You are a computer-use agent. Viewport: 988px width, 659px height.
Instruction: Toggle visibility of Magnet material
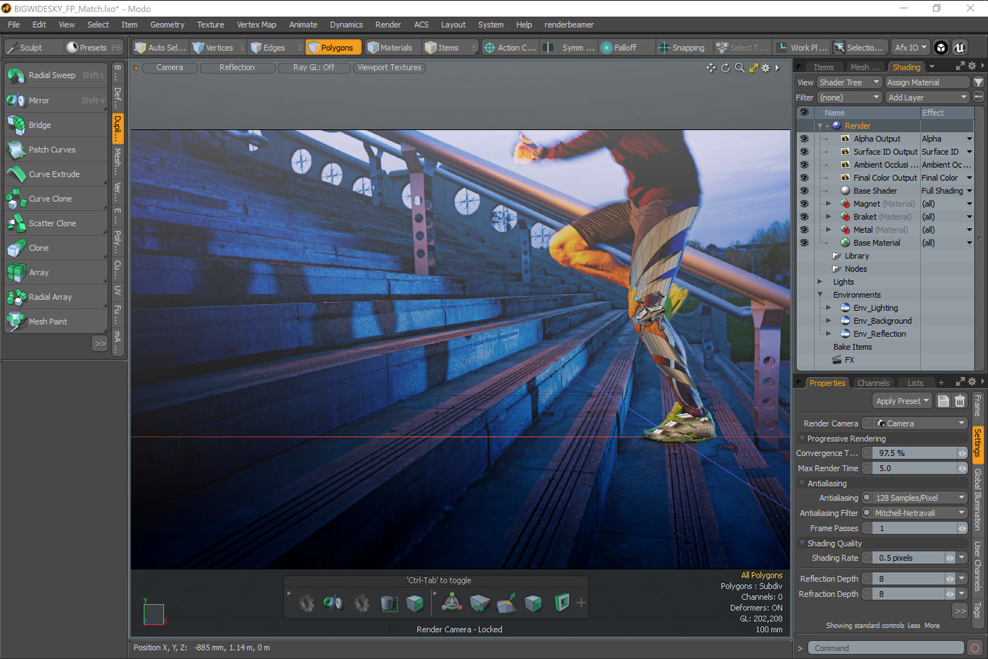[804, 204]
